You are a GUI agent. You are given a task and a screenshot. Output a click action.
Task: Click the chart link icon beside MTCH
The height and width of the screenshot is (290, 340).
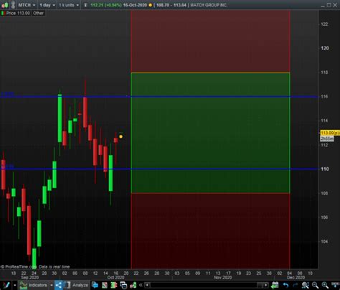13,5
